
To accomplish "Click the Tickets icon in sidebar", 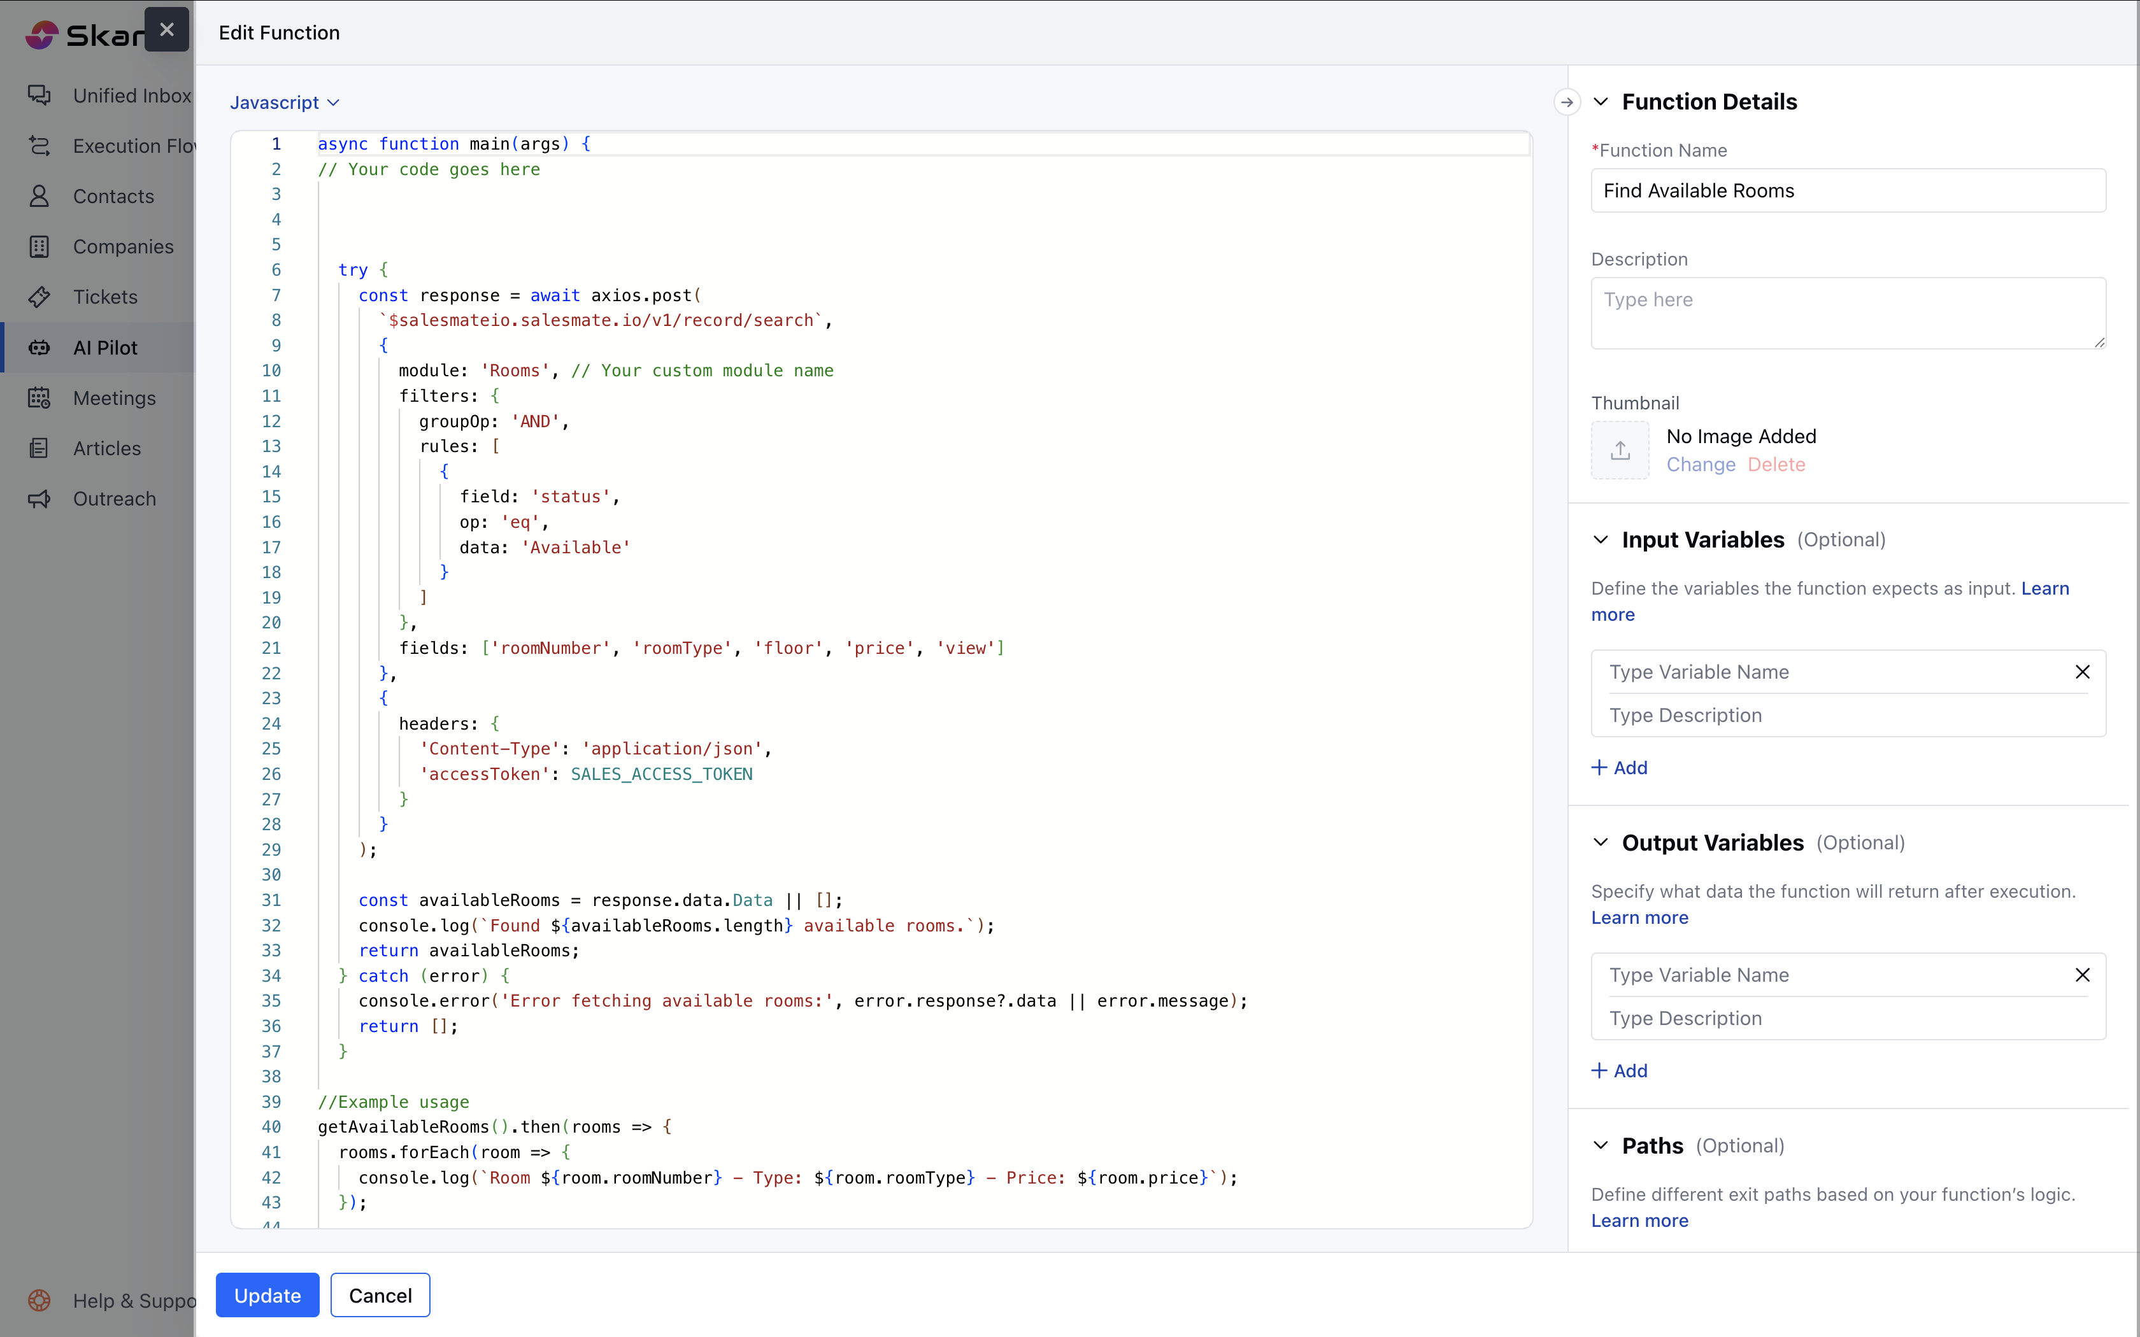I will (39, 296).
